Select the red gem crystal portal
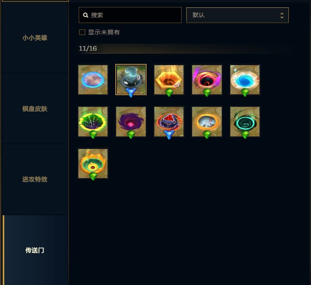 coord(169,122)
